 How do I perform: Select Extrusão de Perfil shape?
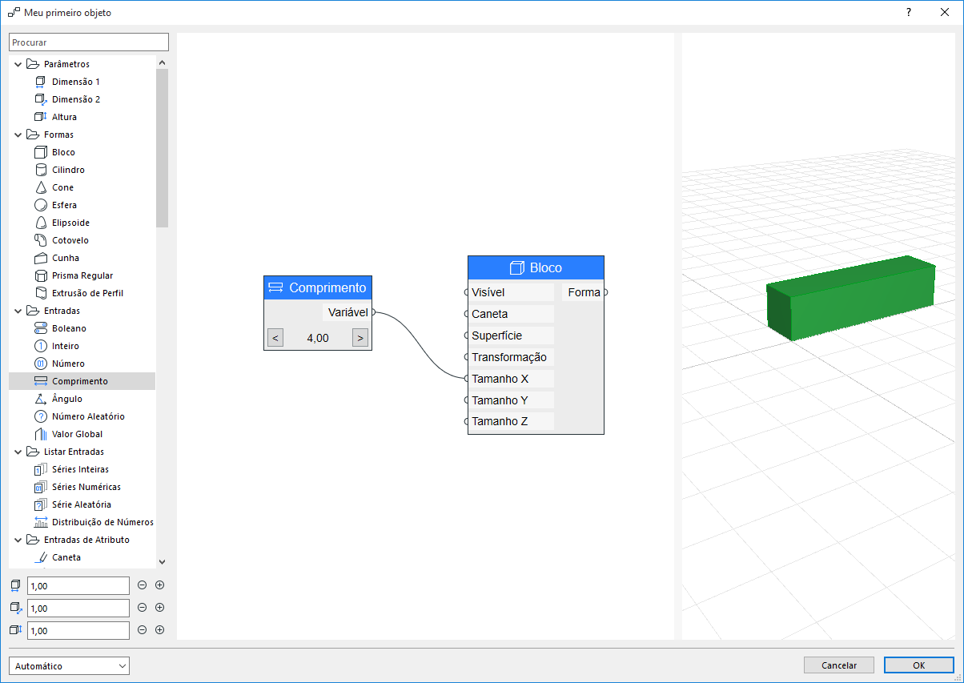tap(87, 293)
